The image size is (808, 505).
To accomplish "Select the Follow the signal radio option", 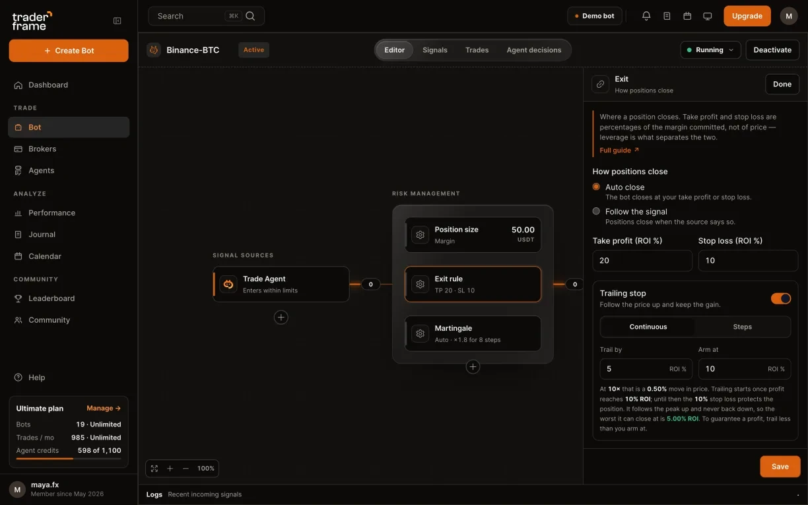I will [x=596, y=211].
